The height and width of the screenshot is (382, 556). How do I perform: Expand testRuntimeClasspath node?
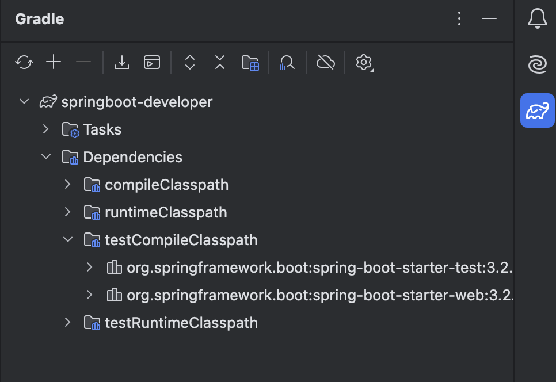click(68, 323)
